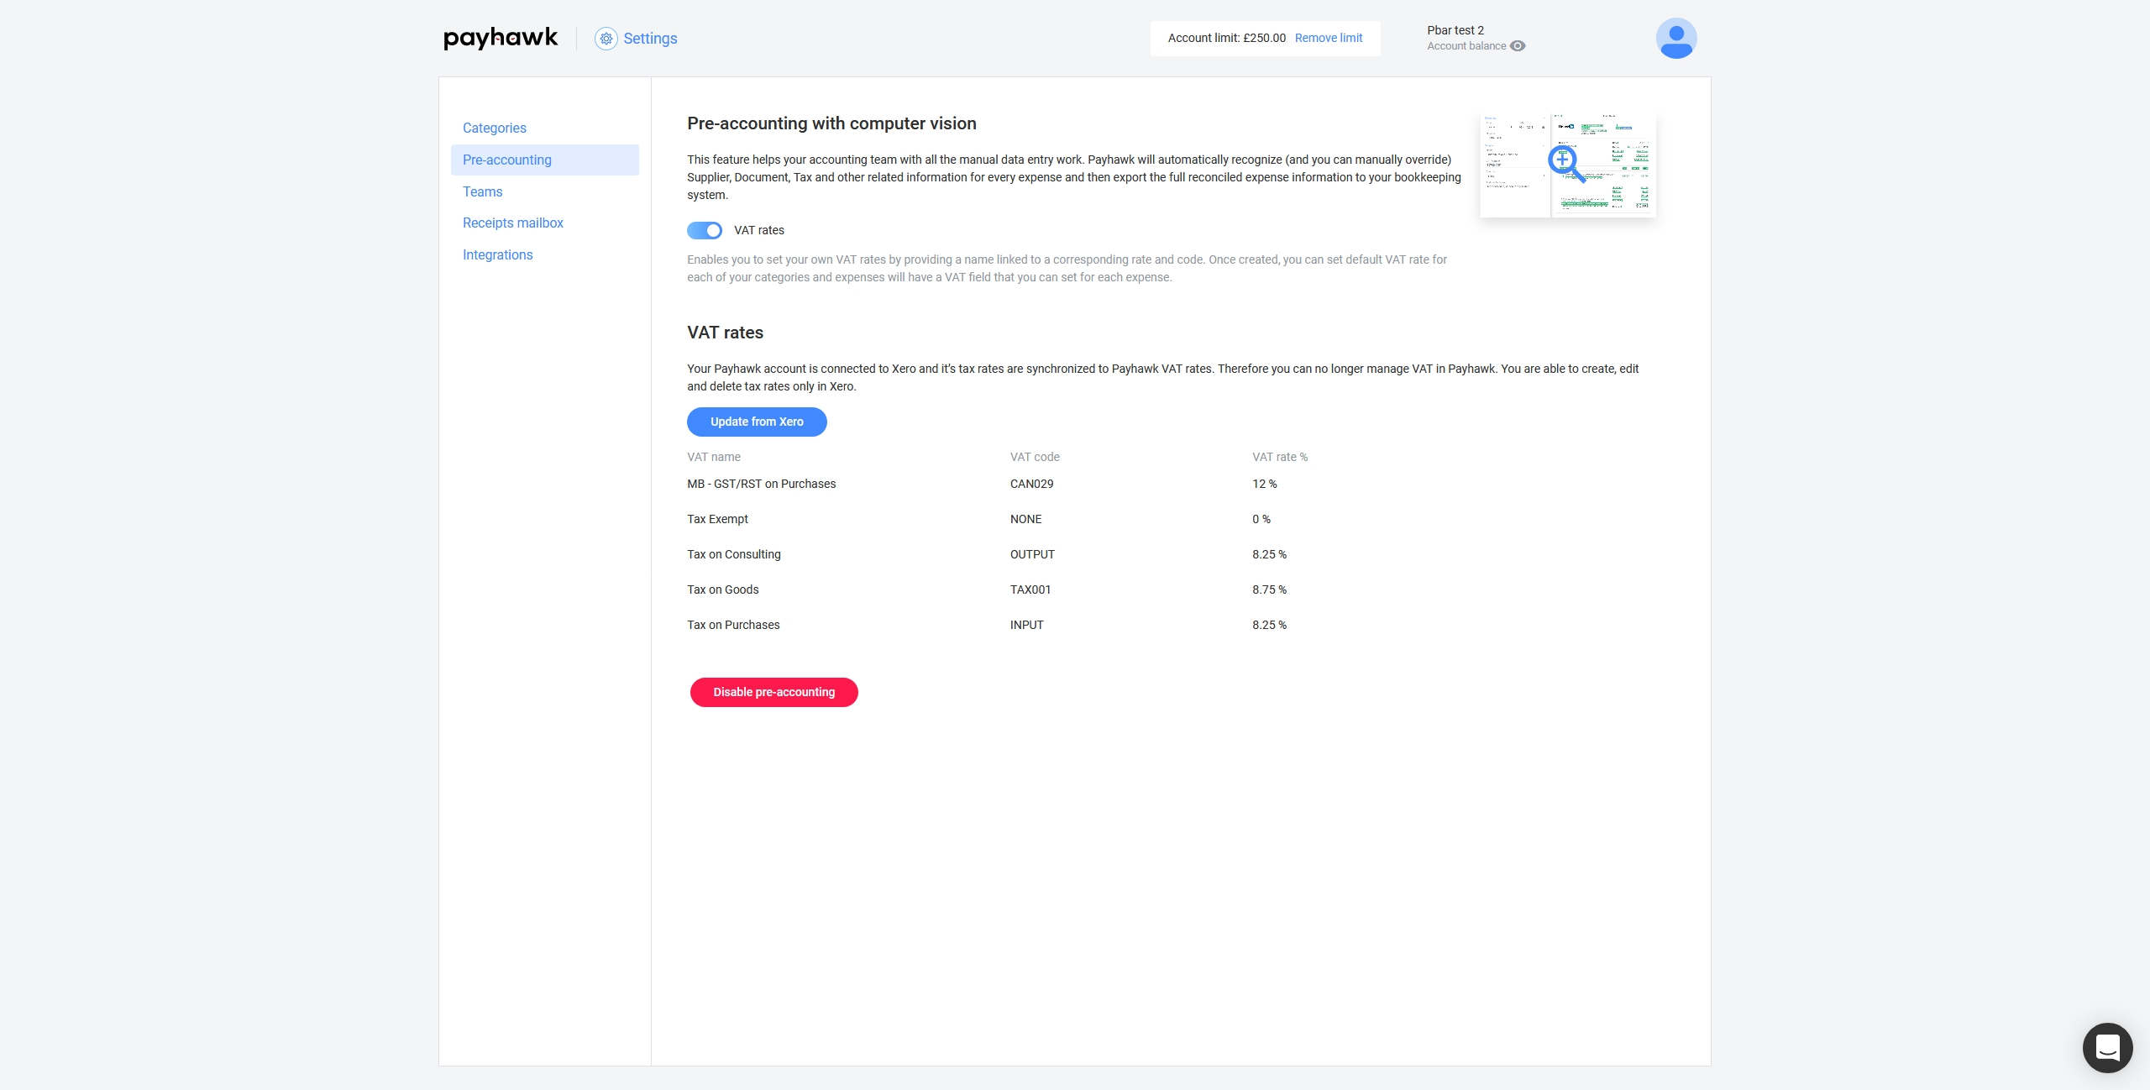Go to Teams settings

click(x=483, y=191)
